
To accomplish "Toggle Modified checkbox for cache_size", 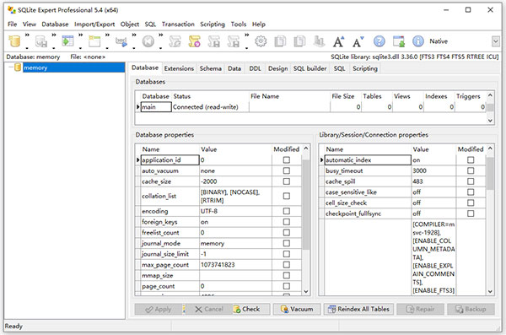I will (x=286, y=181).
